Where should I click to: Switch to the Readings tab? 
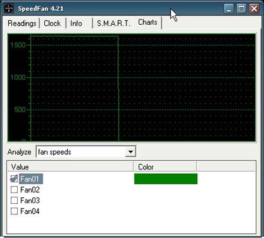(x=22, y=23)
